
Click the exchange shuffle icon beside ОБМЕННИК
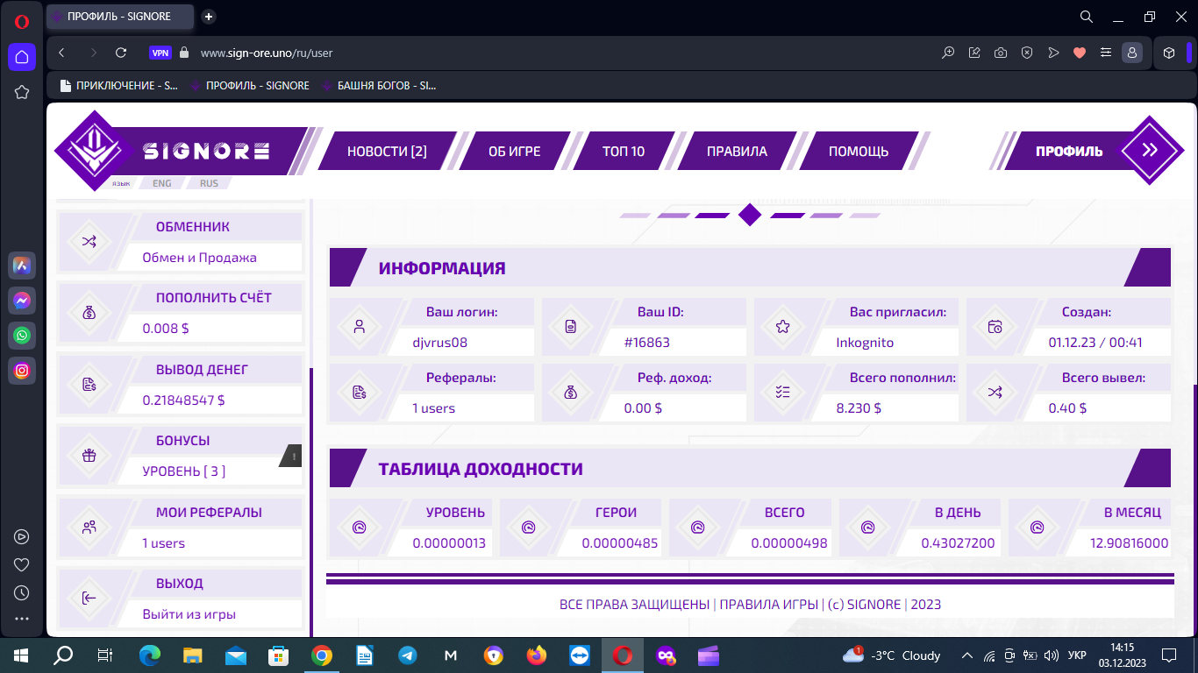pyautogui.click(x=89, y=242)
